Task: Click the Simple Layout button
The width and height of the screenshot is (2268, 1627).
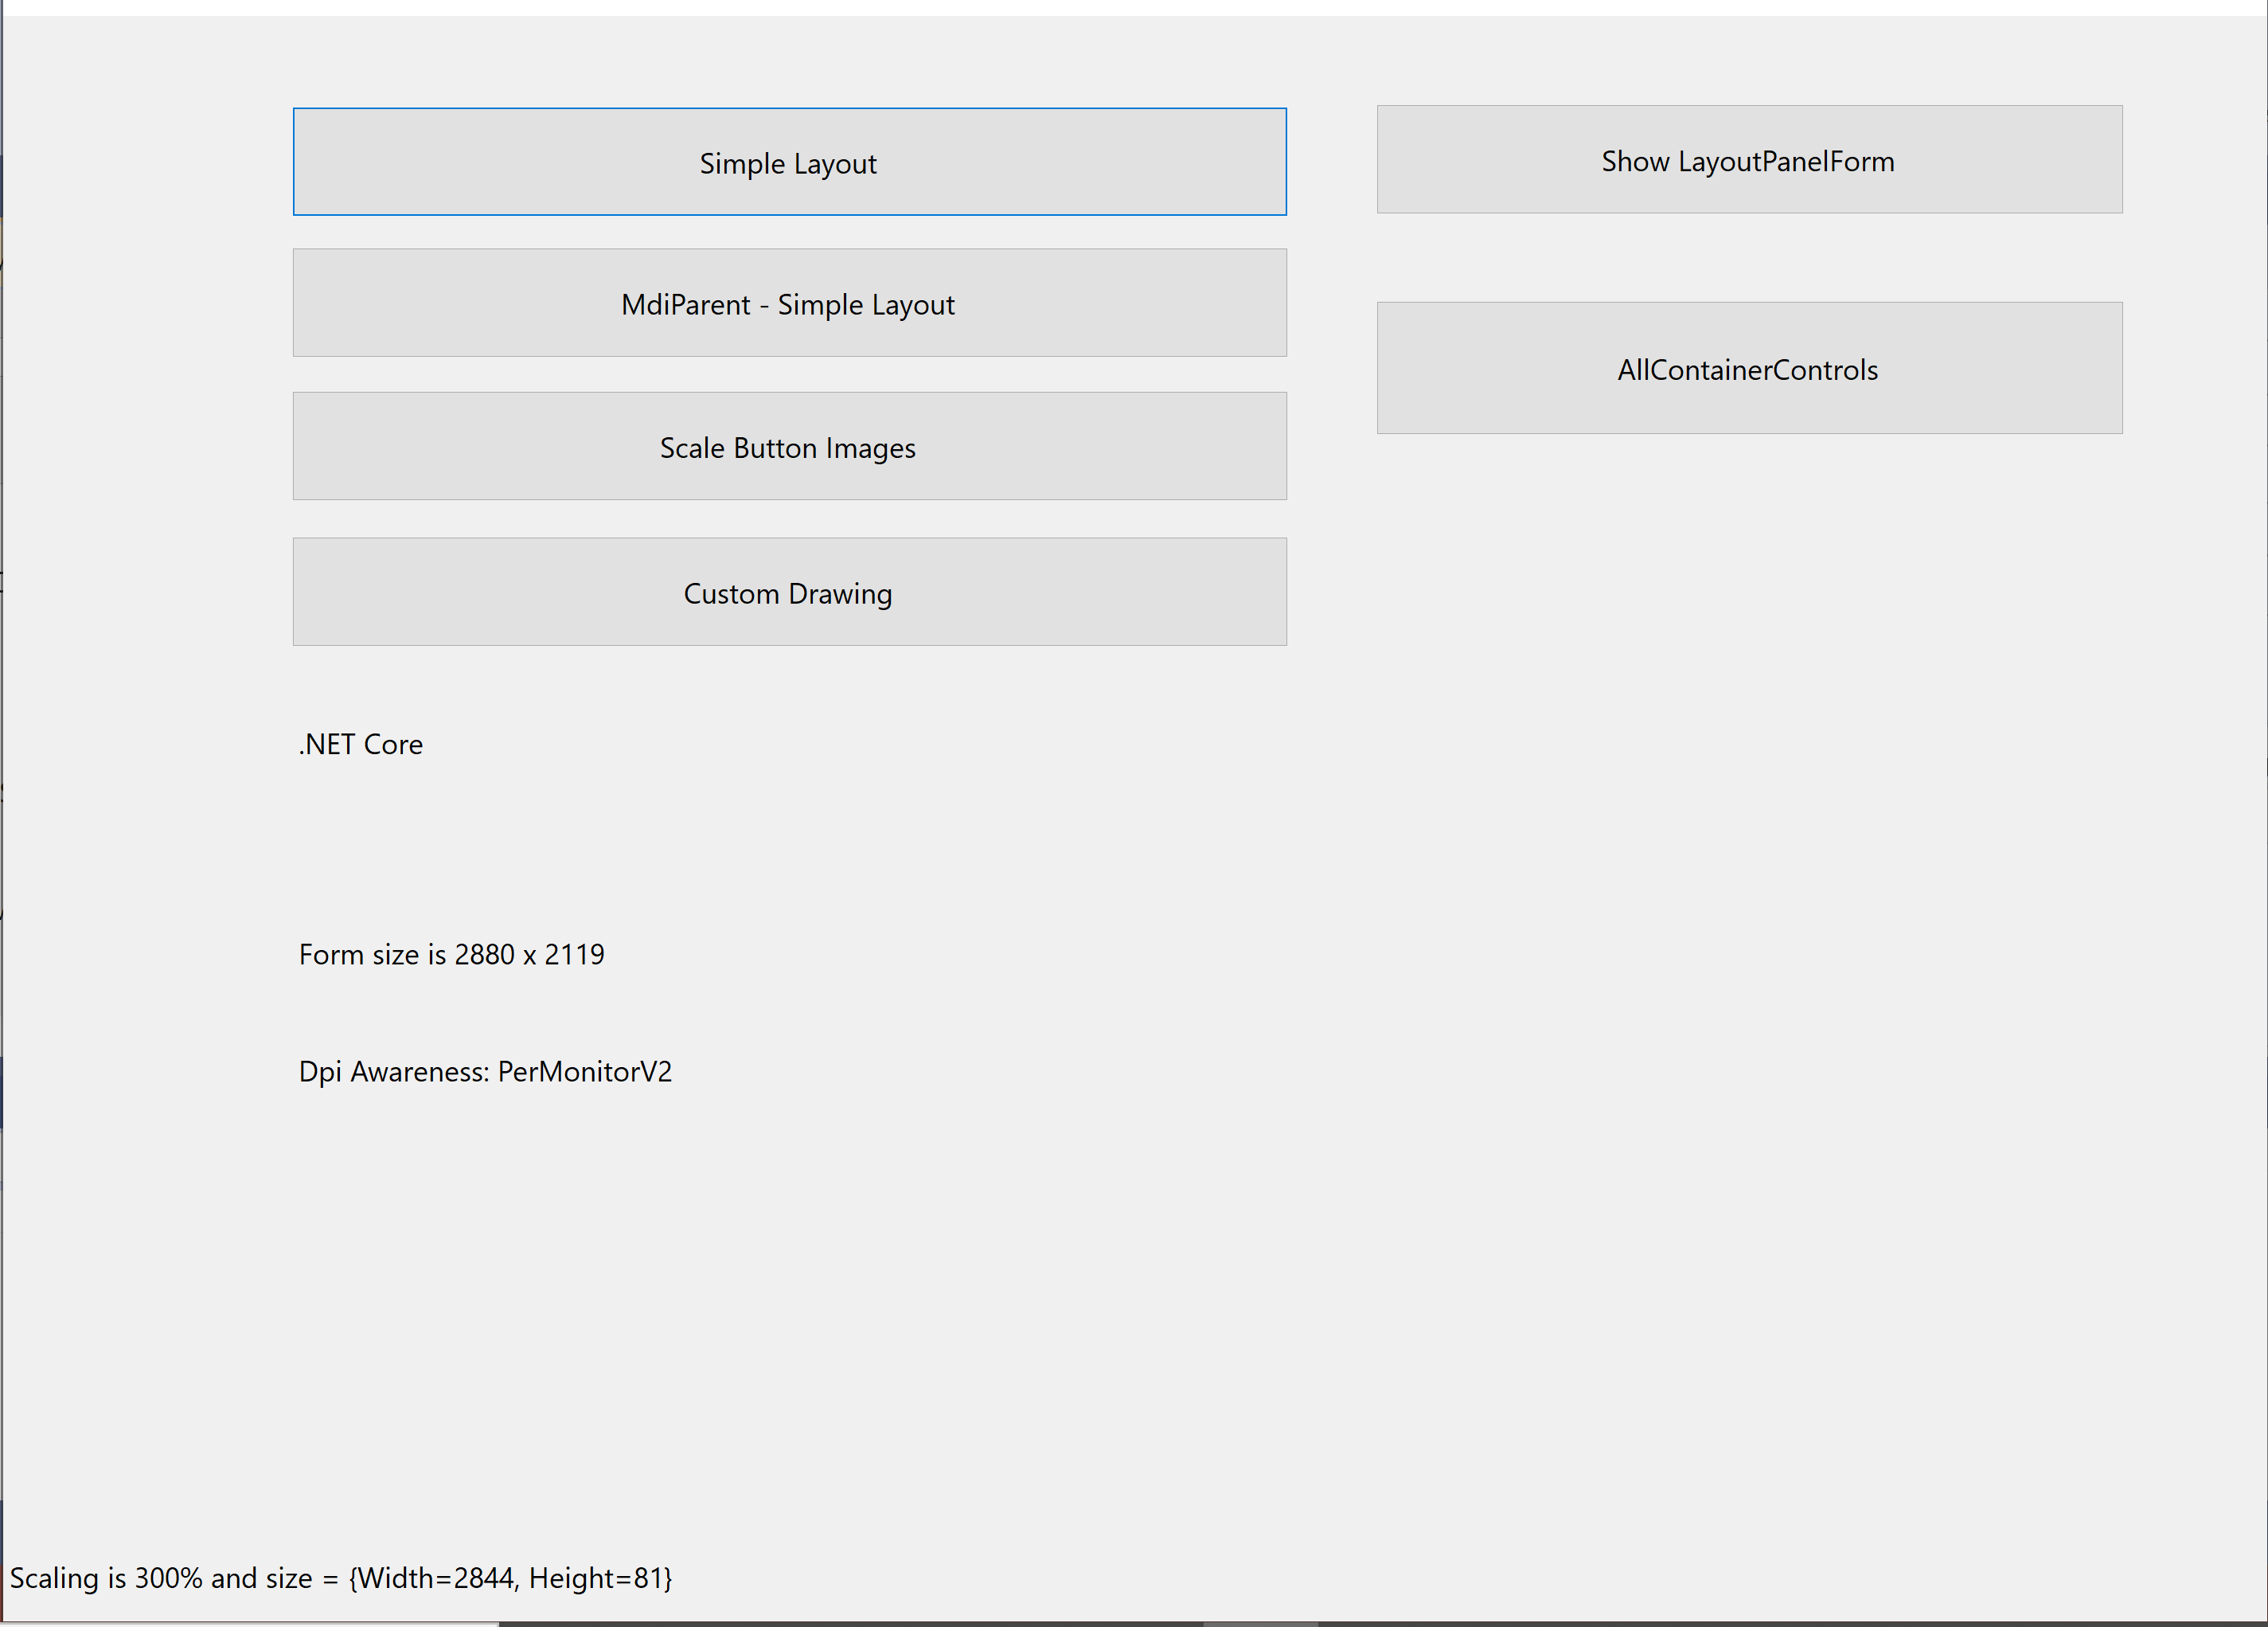Action: [x=789, y=162]
